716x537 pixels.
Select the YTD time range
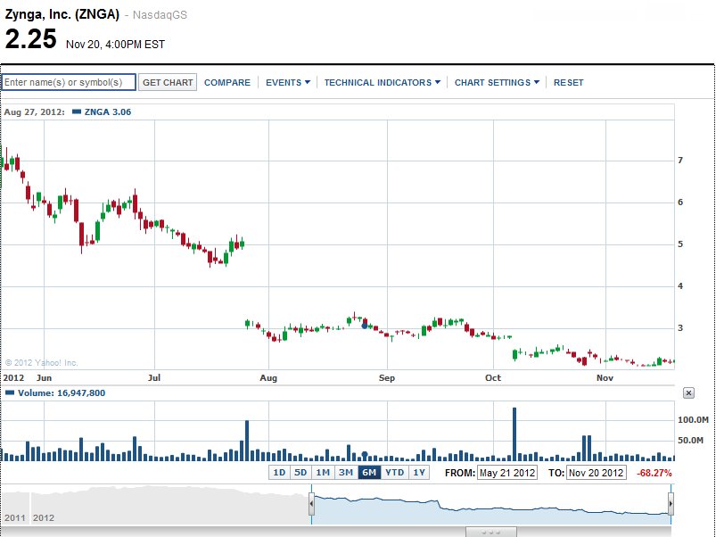coord(394,473)
